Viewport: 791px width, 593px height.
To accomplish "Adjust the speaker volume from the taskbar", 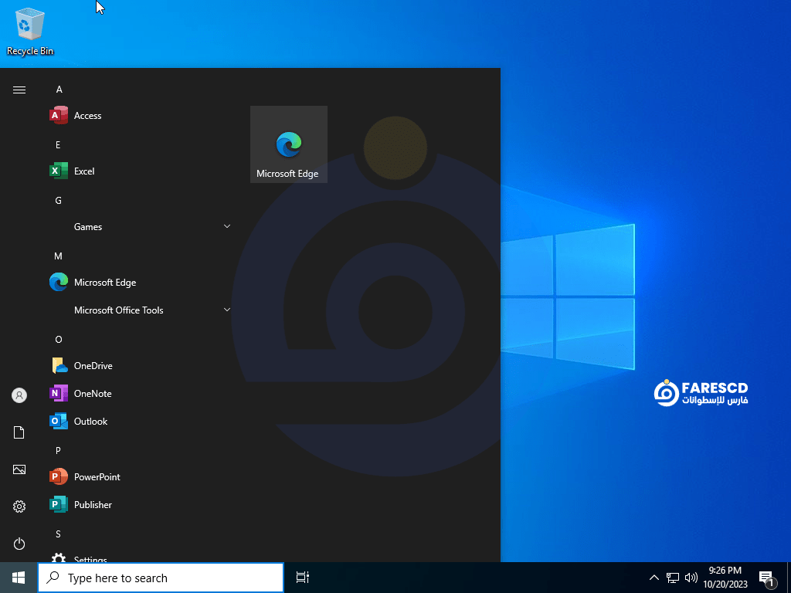I will 691,577.
